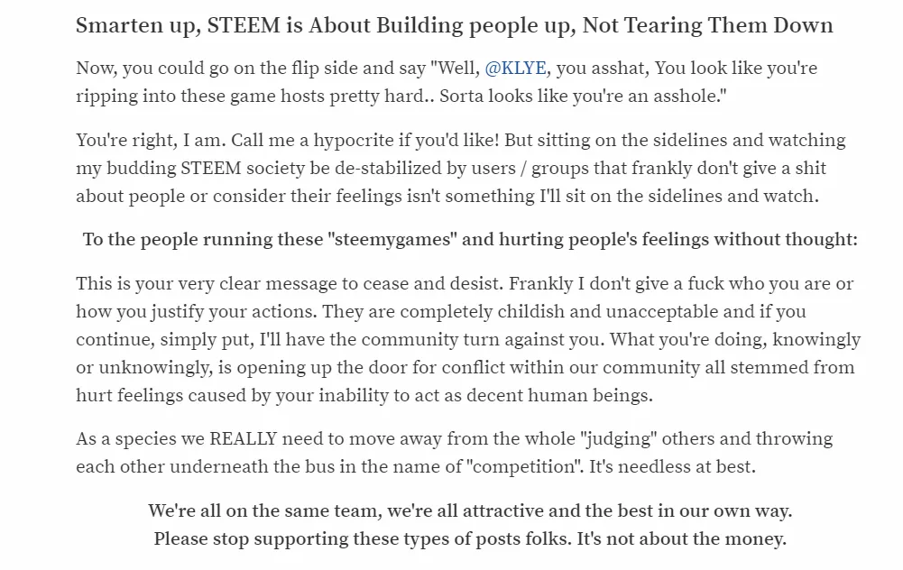Click the phrase 'It's not about the money'
Viewport: 903px width, 570px height.
point(682,539)
